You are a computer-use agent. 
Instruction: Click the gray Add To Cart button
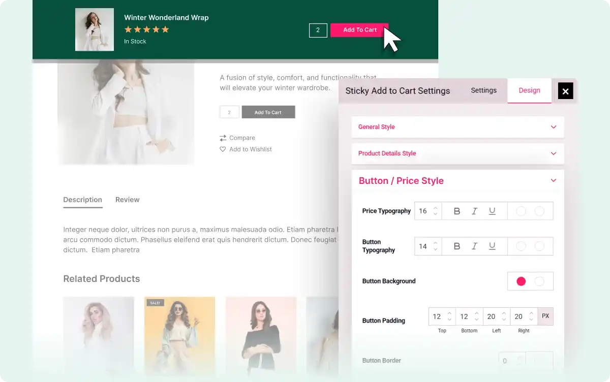pos(268,112)
